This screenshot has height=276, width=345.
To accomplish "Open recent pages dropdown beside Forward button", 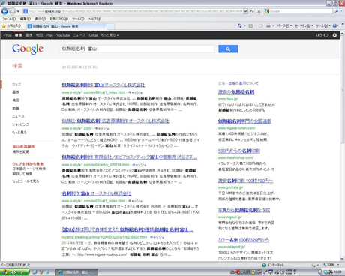I will (x=18, y=11).
